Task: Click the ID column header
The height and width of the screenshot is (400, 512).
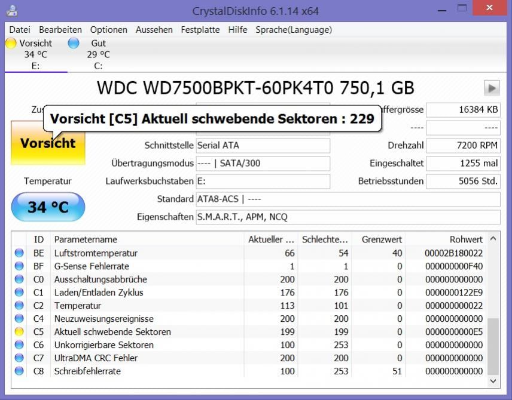Action: click(38, 239)
